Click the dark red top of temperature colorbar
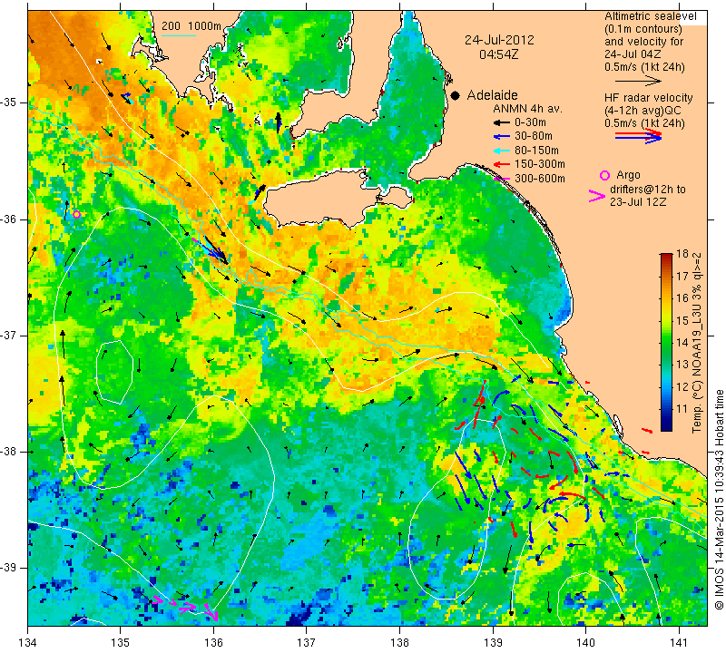This screenshot has width=726, height=653. tap(666, 258)
